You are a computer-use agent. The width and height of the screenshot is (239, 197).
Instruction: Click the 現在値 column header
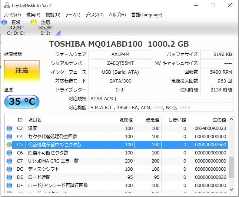tap(121, 120)
